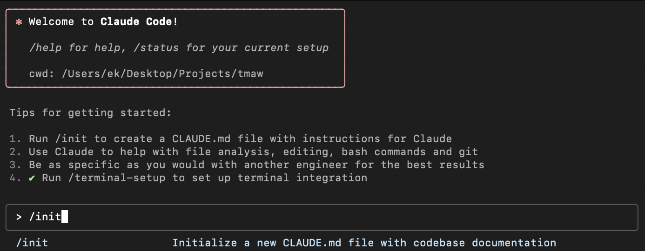Click the 'Initialize a new CLAUDE.md file' description

pyautogui.click(x=364, y=243)
